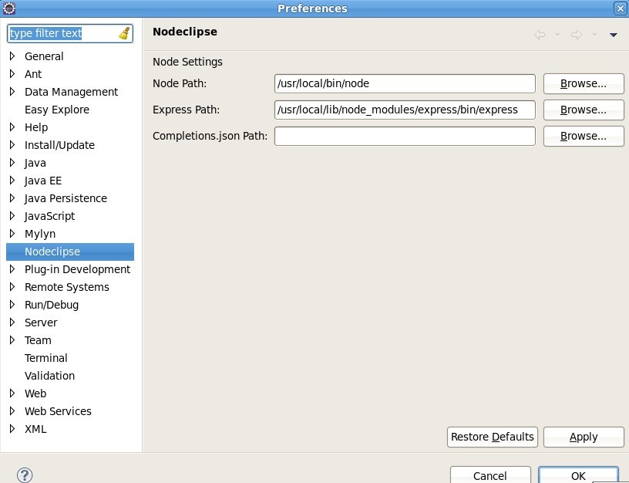Click the Node Path text field
The width and height of the screenshot is (629, 483).
pos(405,83)
